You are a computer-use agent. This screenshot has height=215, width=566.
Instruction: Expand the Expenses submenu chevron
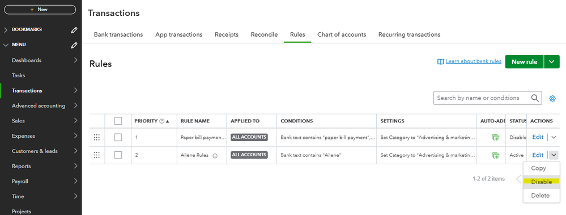point(75,135)
